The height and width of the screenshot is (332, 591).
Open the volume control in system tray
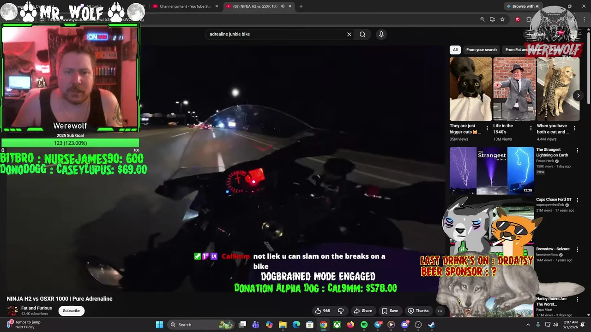pyautogui.click(x=556, y=325)
